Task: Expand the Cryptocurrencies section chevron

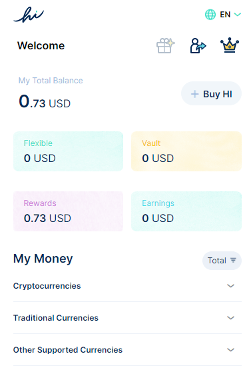Action: (230, 286)
